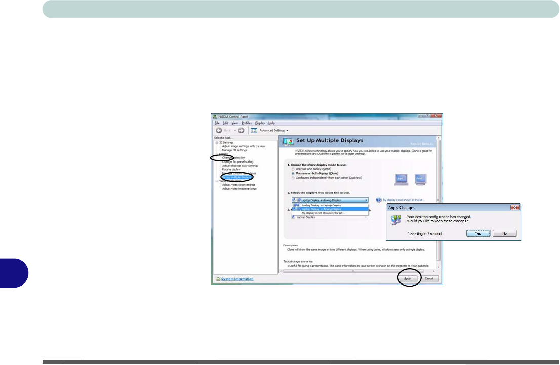Open the Profiles menu
560x365 pixels.
click(247, 123)
